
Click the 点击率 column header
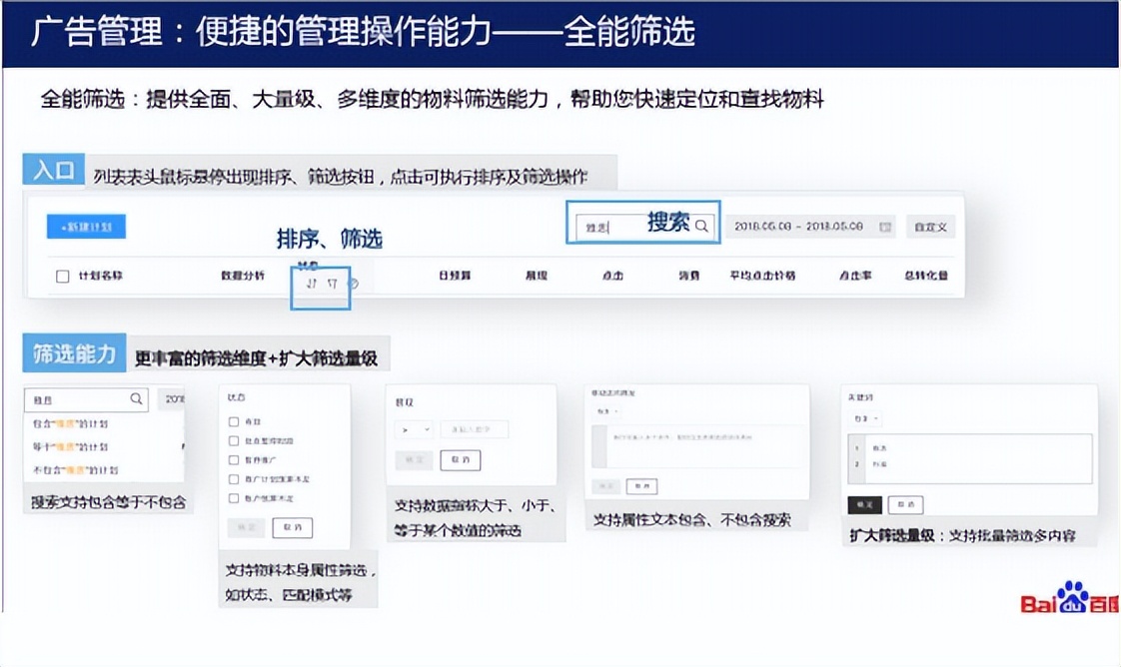point(855,275)
